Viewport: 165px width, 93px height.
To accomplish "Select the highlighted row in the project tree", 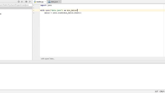I will [x=16, y=8].
